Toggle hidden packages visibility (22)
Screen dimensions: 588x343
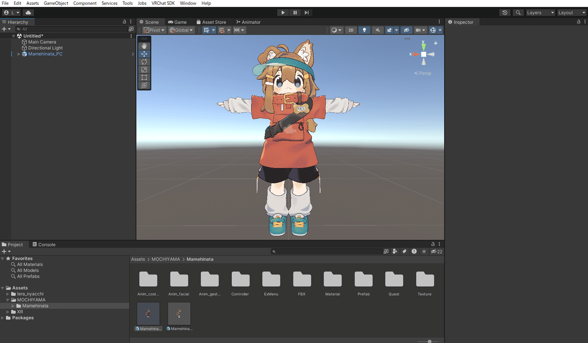pos(436,251)
